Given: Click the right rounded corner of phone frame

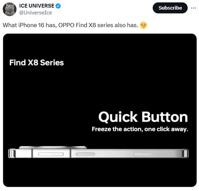Looking at the screenshot, I should [x=186, y=154].
